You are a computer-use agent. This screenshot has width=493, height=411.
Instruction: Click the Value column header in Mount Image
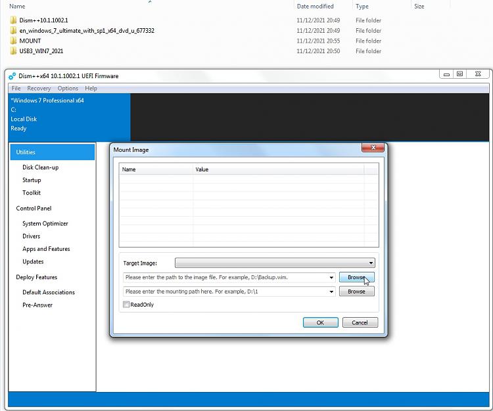click(x=279, y=169)
